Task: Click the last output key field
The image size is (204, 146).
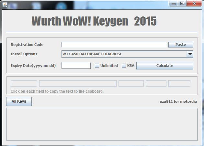Action: [179, 83]
